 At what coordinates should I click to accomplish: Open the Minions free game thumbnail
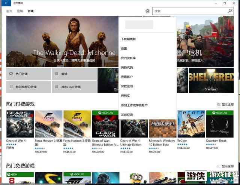[x=134, y=178]
